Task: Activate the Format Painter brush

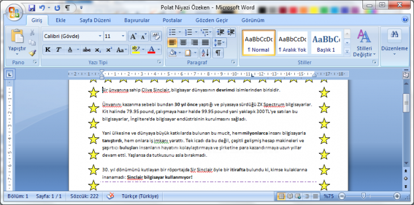Action: pyautogui.click(x=32, y=53)
